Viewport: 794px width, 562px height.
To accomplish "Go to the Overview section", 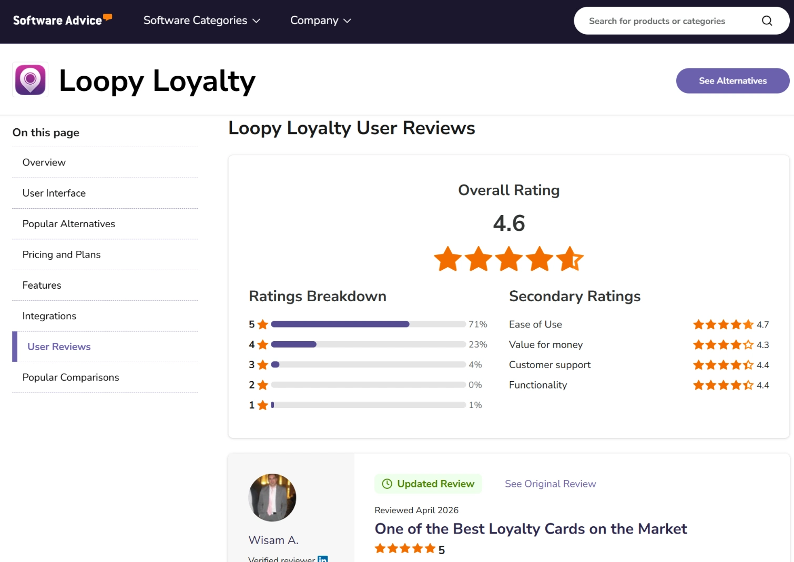I will (105, 162).
